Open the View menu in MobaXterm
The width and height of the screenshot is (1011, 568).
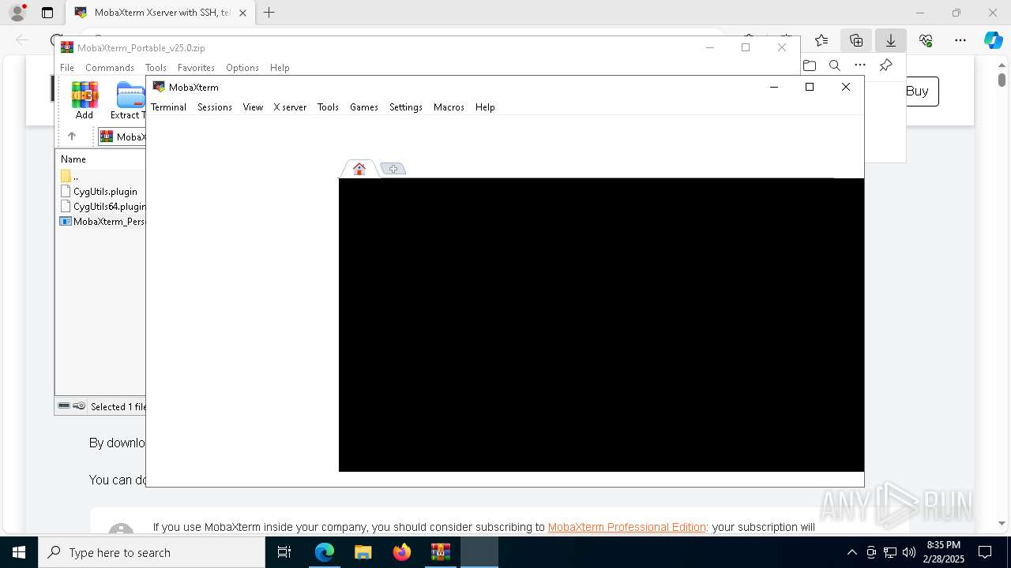pos(253,107)
